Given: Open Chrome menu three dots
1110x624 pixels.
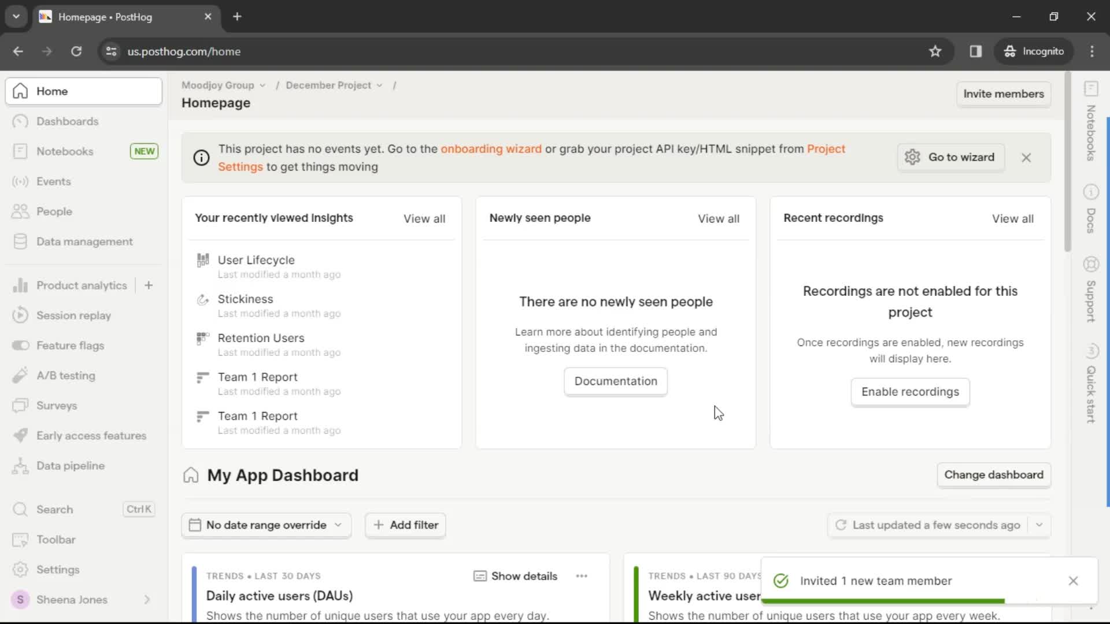Looking at the screenshot, I should (x=1092, y=51).
